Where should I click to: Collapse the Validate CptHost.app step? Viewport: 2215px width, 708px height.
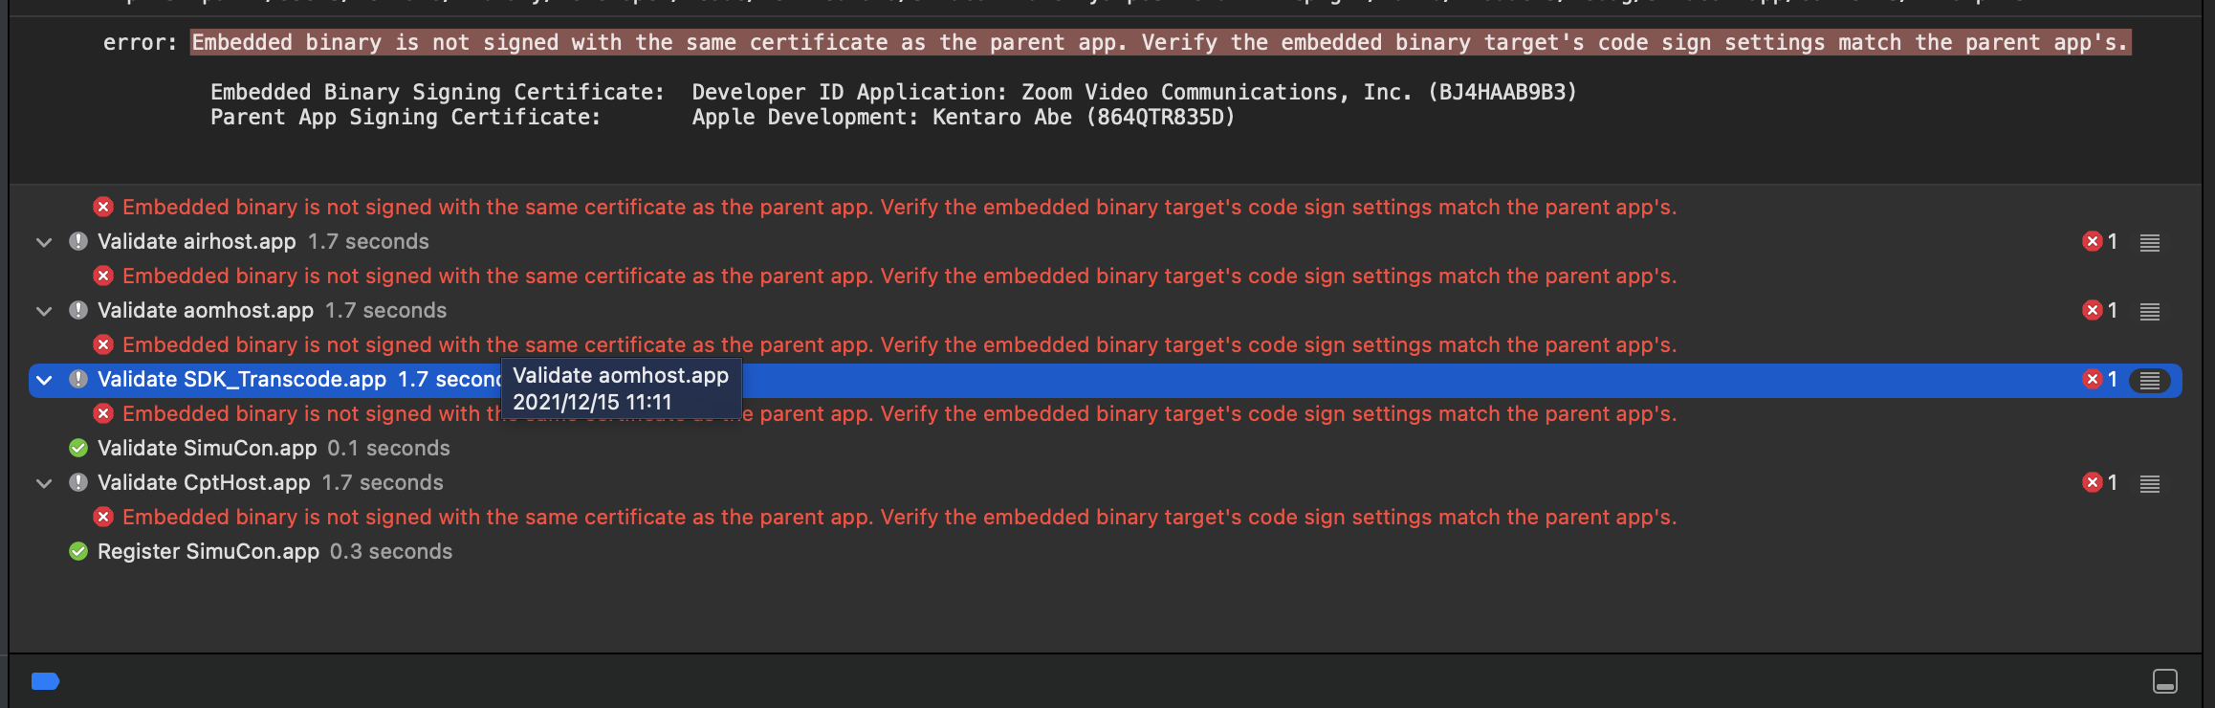click(44, 483)
